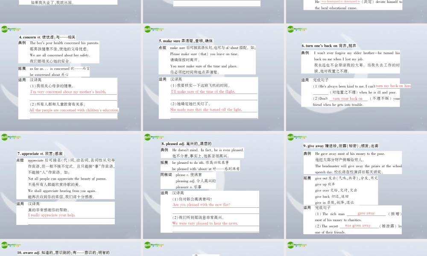
Task: Click the red answer 'gave away'
Action: tap(366, 213)
